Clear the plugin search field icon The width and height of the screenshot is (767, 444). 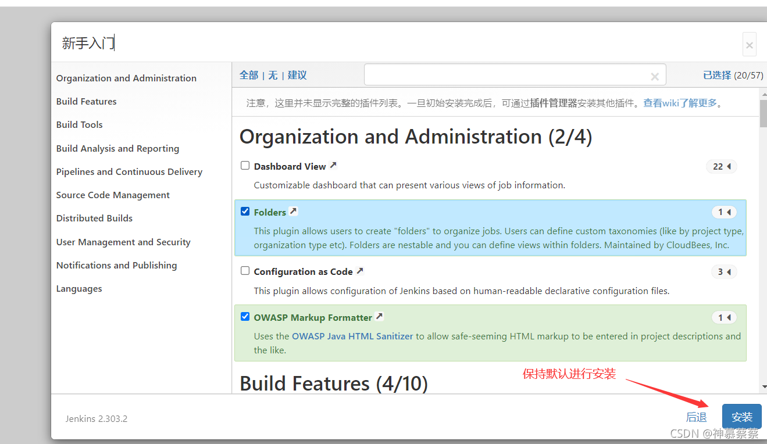coord(655,76)
